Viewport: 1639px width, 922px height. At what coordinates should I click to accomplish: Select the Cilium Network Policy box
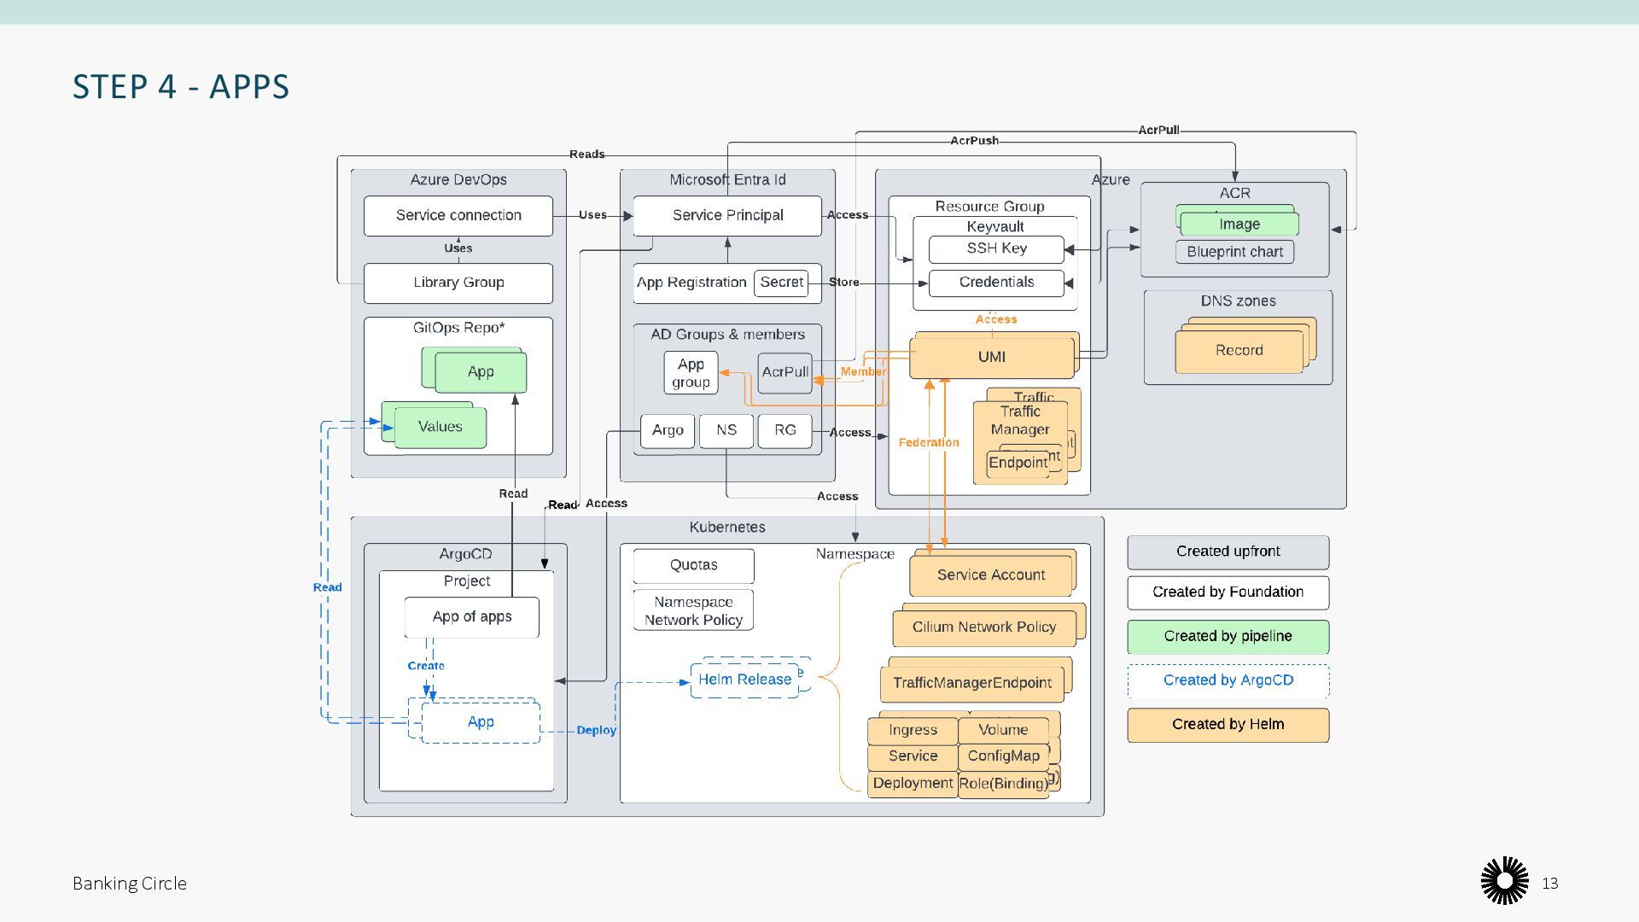(983, 627)
